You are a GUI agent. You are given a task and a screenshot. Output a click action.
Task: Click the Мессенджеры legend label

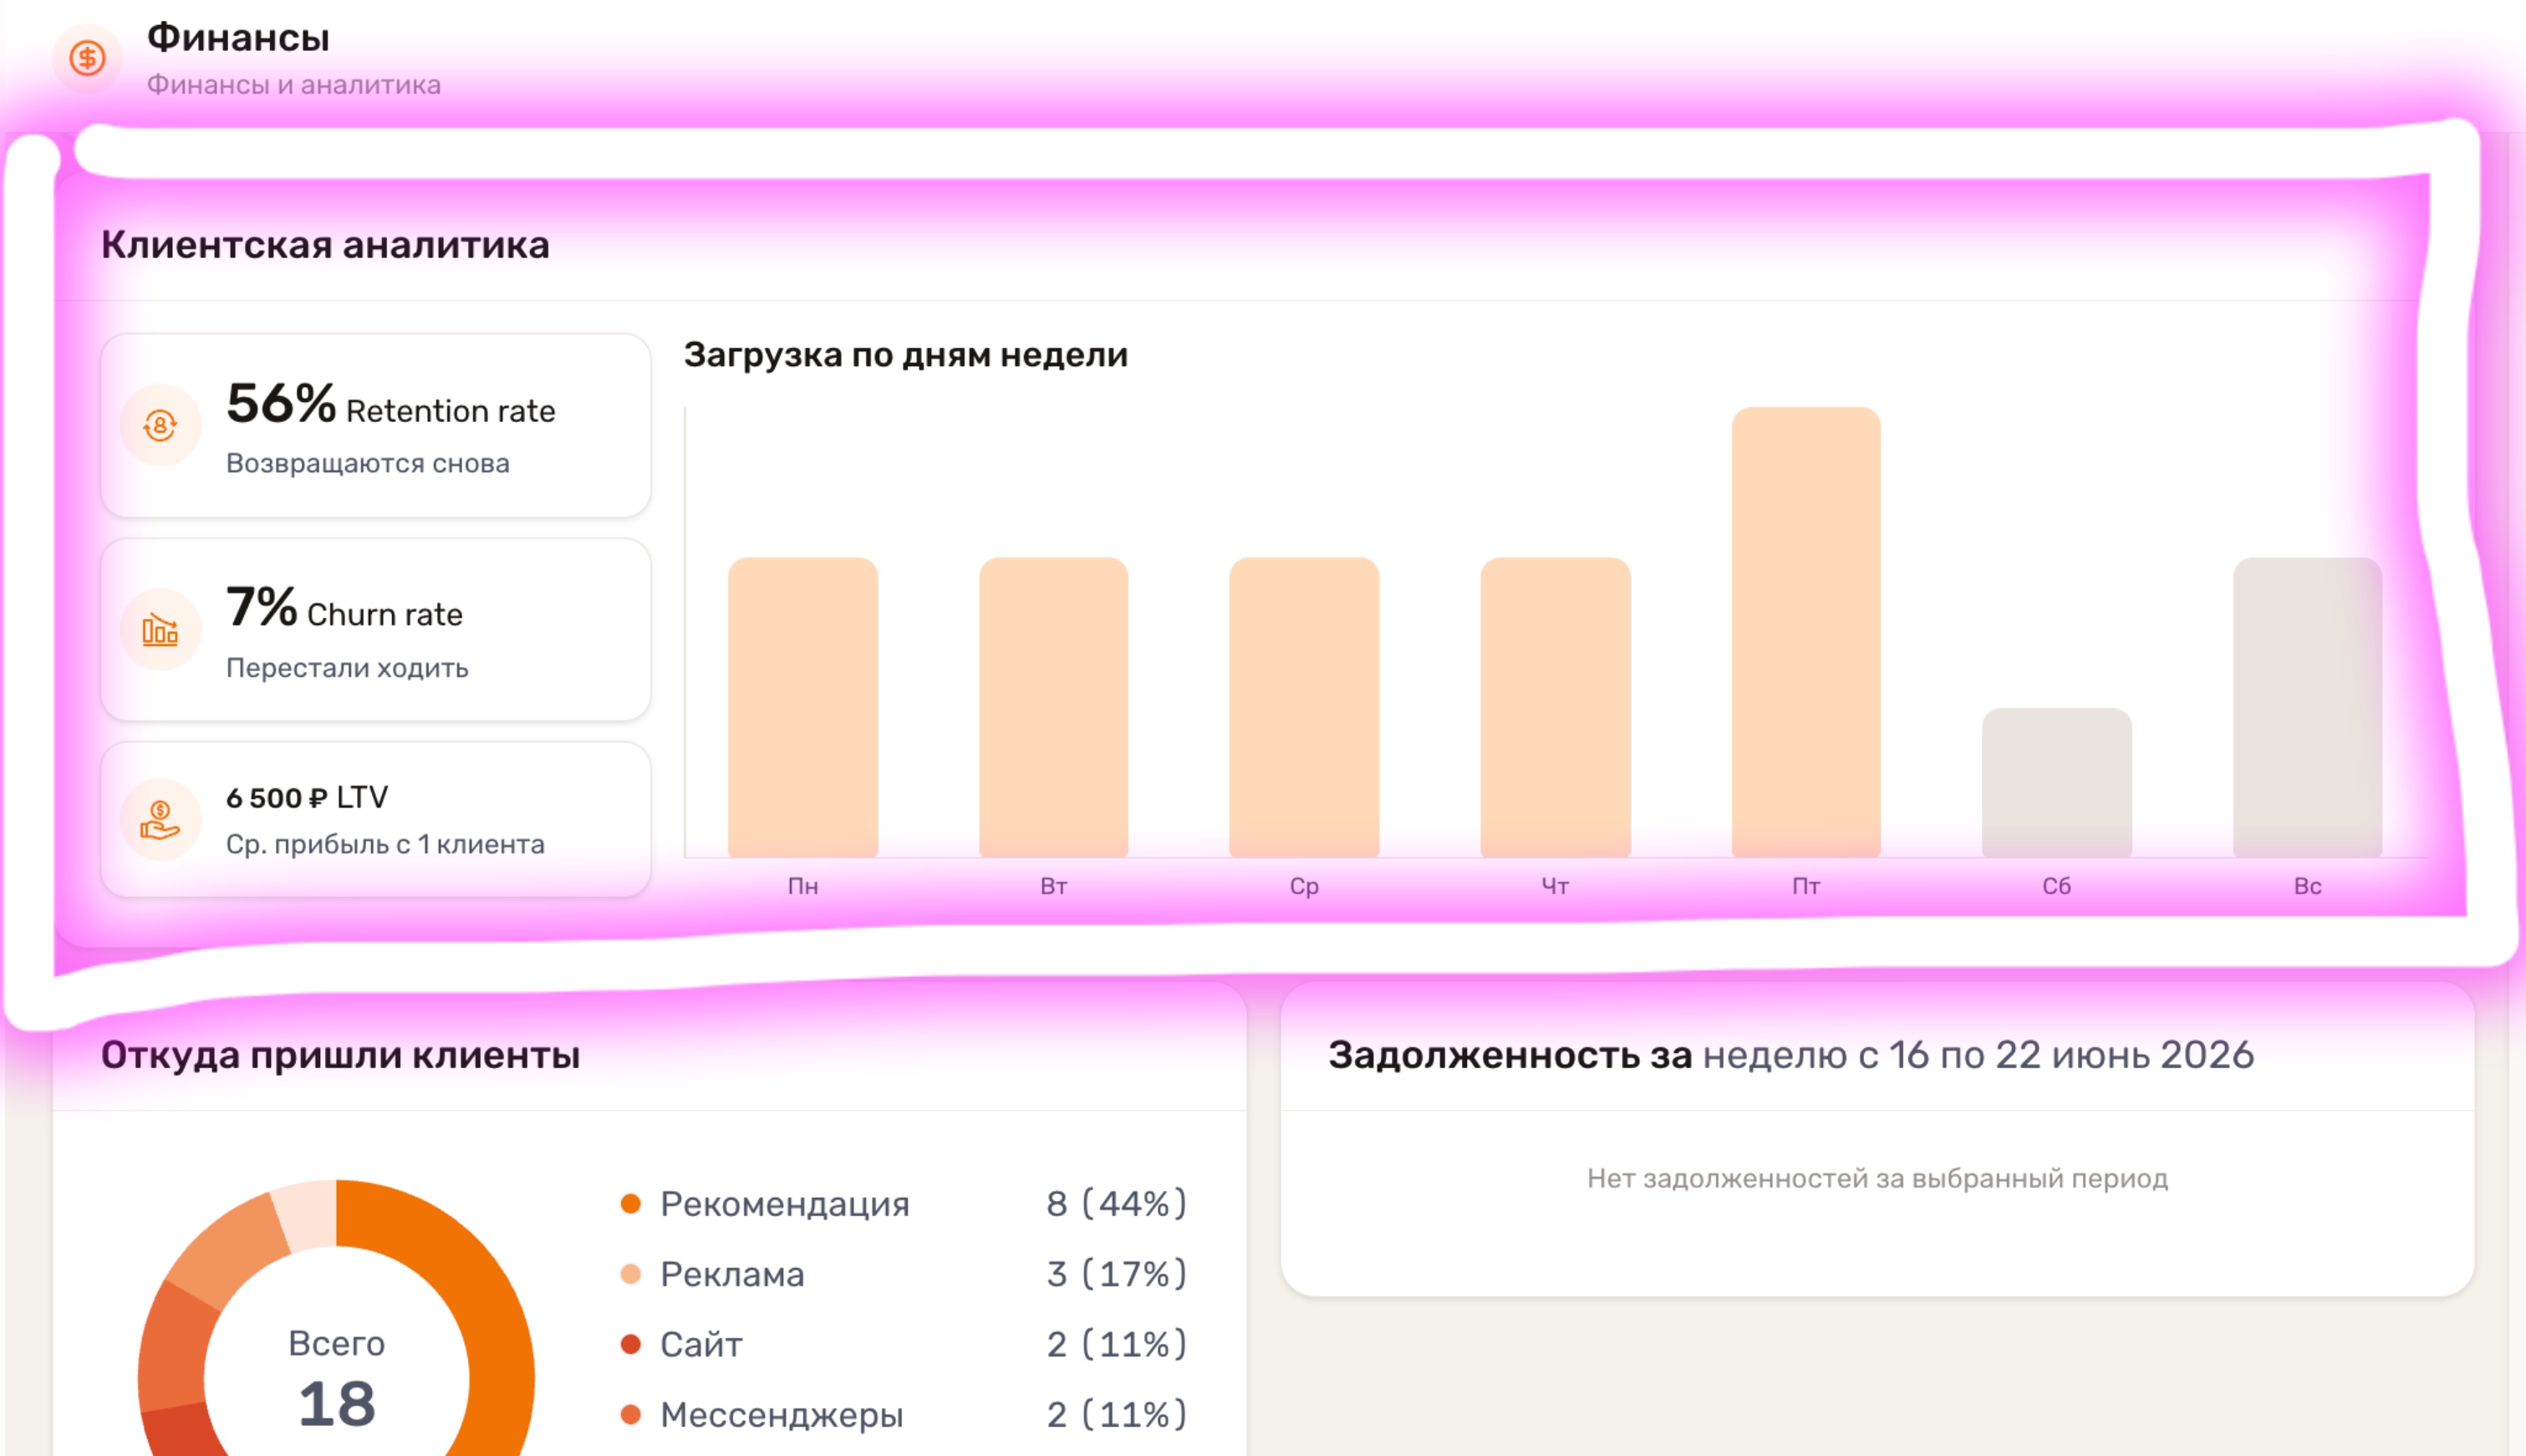point(781,1414)
